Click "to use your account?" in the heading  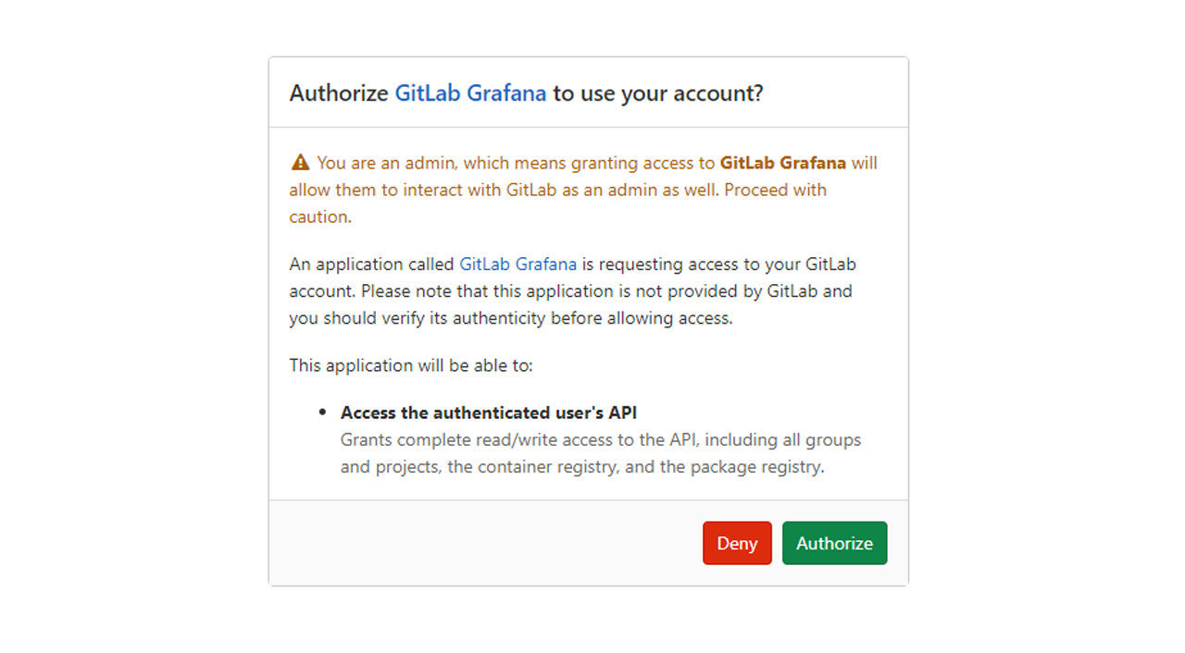[658, 93]
